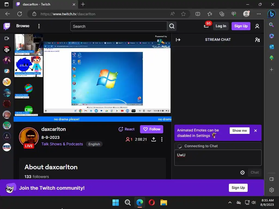This screenshot has height=209, width=279.
Task: Open the Collections icon
Action: [x=222, y=14]
